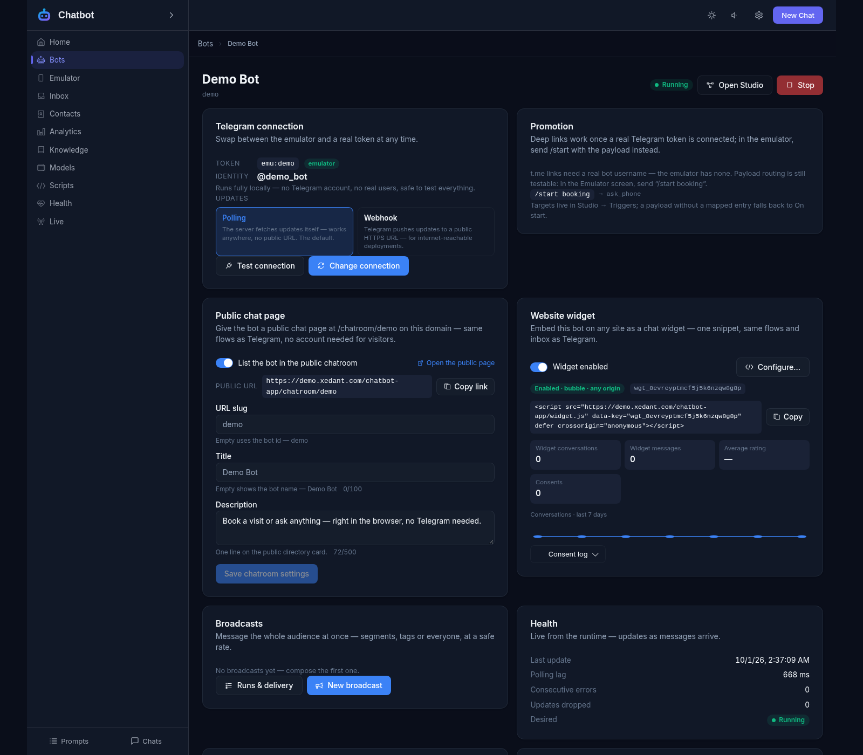Click the Inbox tray icon in sidebar
The image size is (863, 755).
(x=41, y=96)
